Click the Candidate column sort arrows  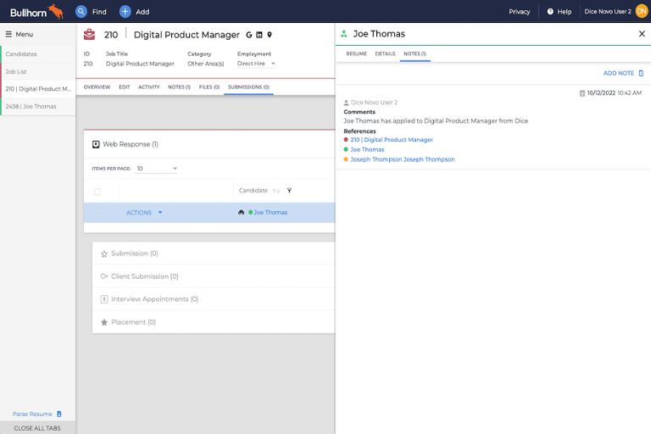click(x=276, y=191)
